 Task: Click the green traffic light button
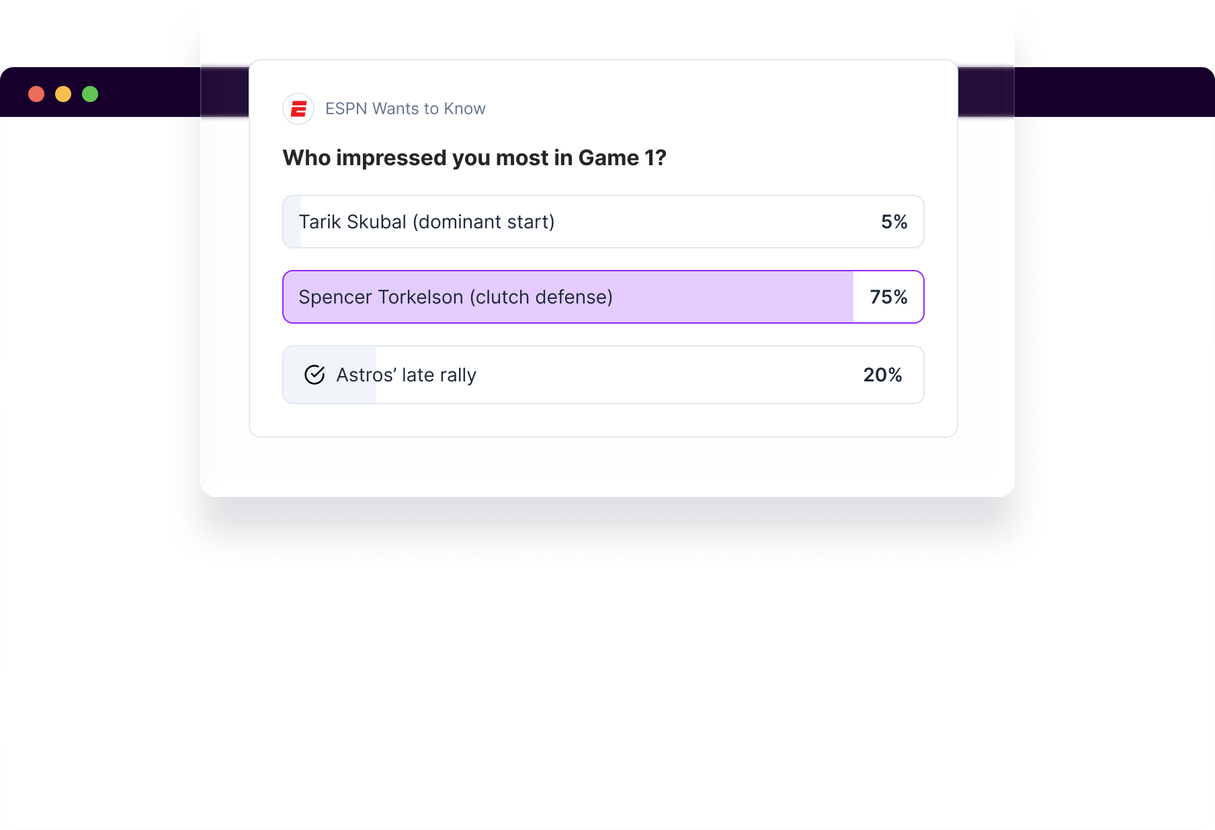click(89, 94)
